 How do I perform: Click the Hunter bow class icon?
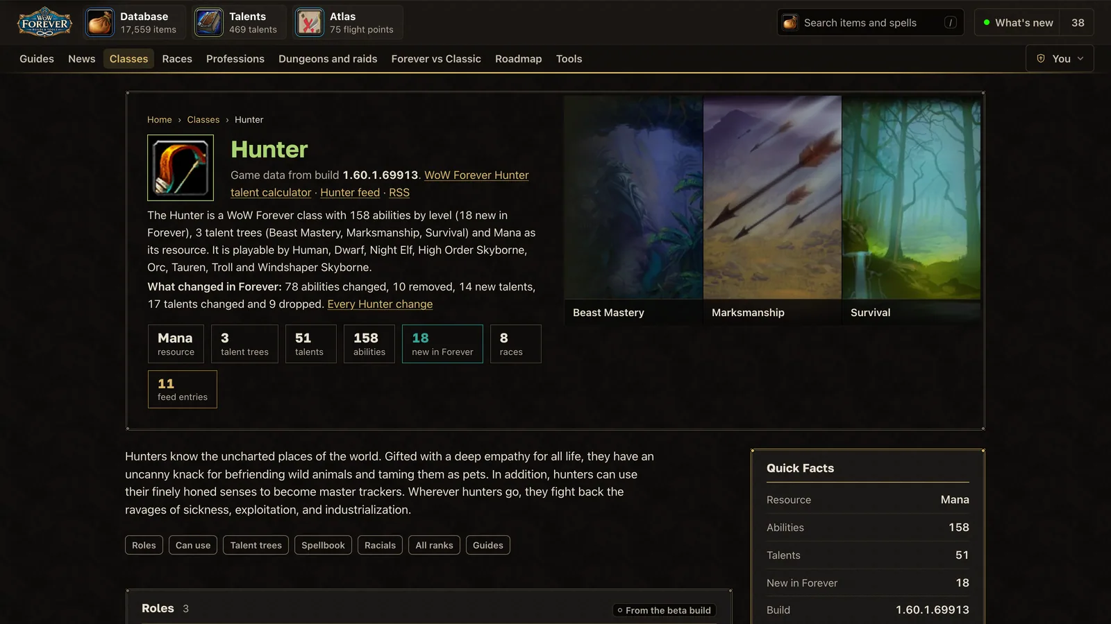[181, 168]
